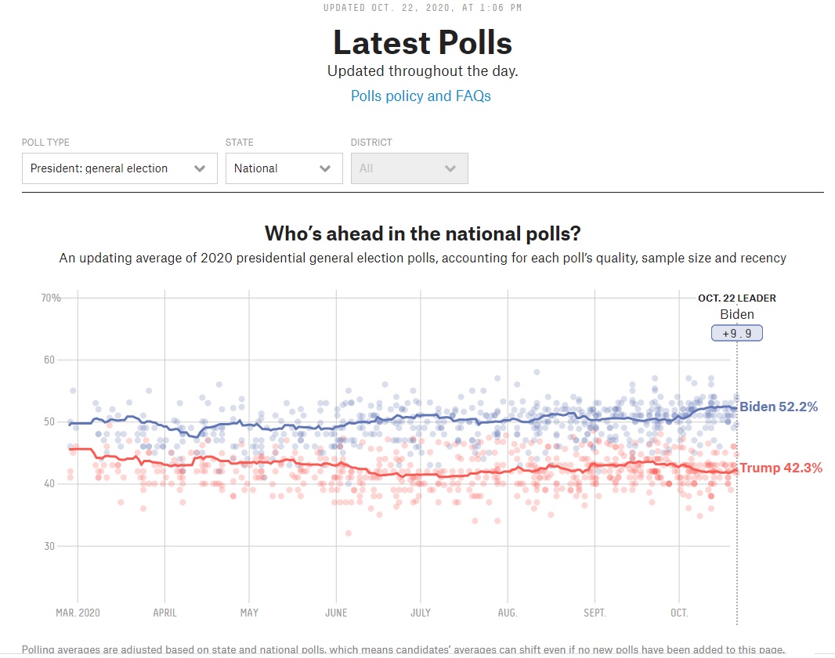Screen dimensions: 835x658
Task: Click the Latest Polls page heading
Action: pyautogui.click(x=422, y=42)
